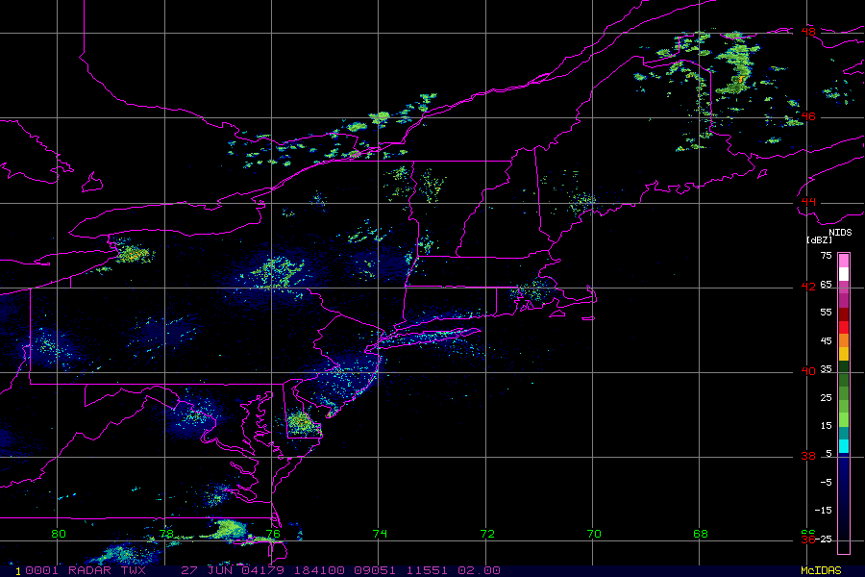
Task: Pick the pink top segment of the color bar
Action: (x=844, y=261)
